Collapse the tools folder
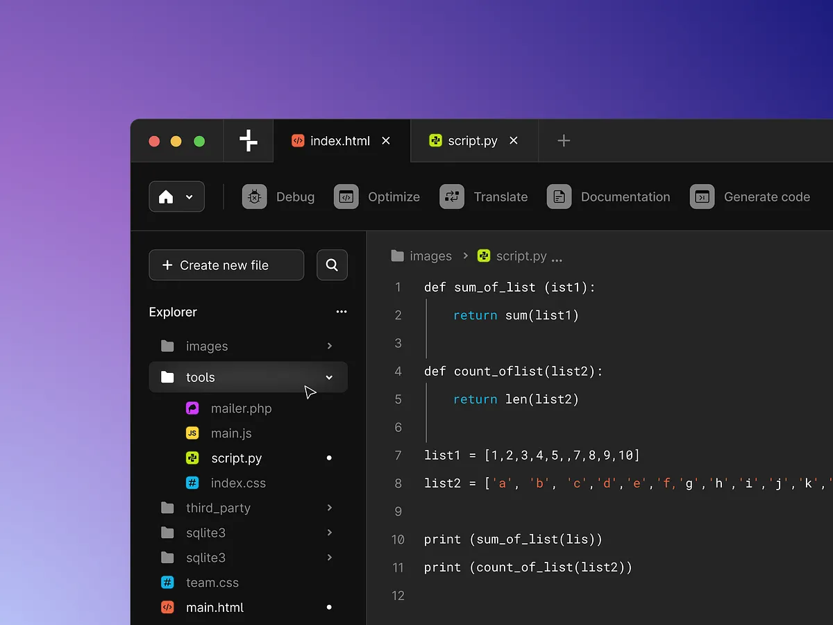833x625 pixels. [329, 377]
